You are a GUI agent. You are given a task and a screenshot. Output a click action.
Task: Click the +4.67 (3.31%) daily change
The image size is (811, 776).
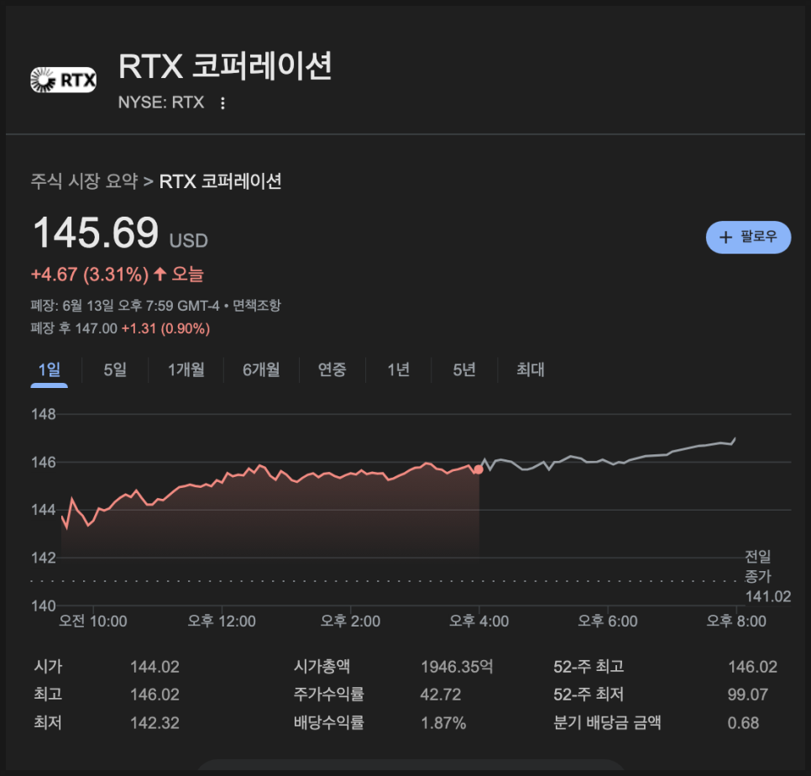point(90,274)
